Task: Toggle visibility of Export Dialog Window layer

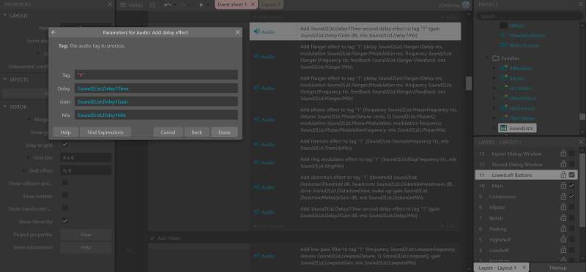Action: point(571,154)
